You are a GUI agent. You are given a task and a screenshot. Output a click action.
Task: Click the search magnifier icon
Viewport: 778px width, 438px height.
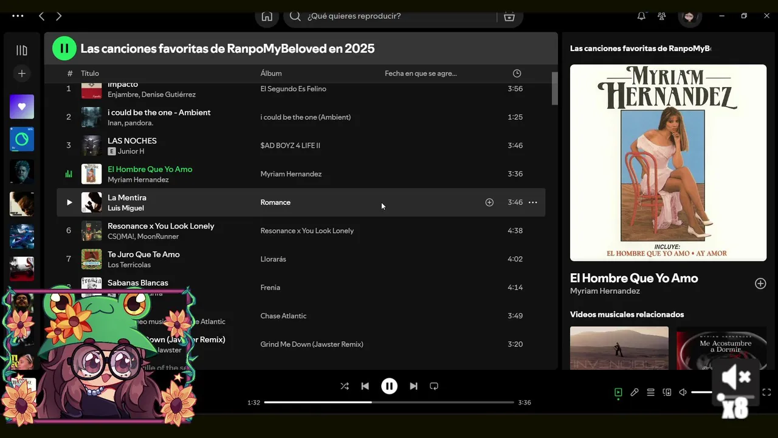(295, 16)
